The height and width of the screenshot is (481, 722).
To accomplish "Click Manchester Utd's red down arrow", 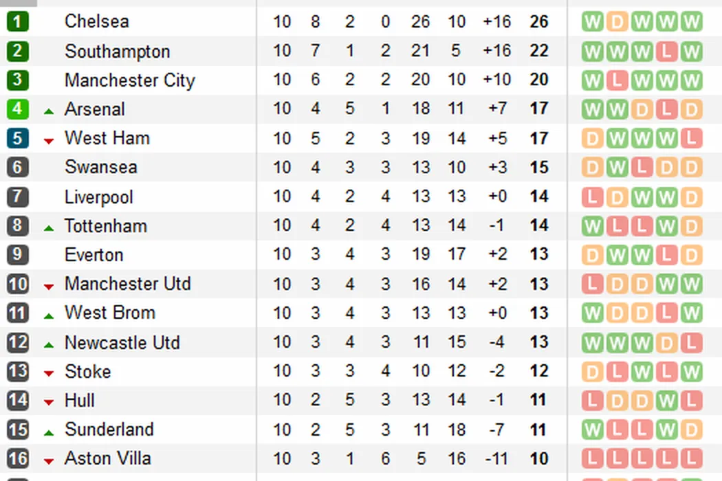I will pos(49,286).
